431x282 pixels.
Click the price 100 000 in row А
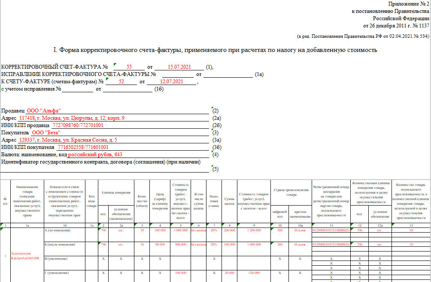click(x=160, y=230)
